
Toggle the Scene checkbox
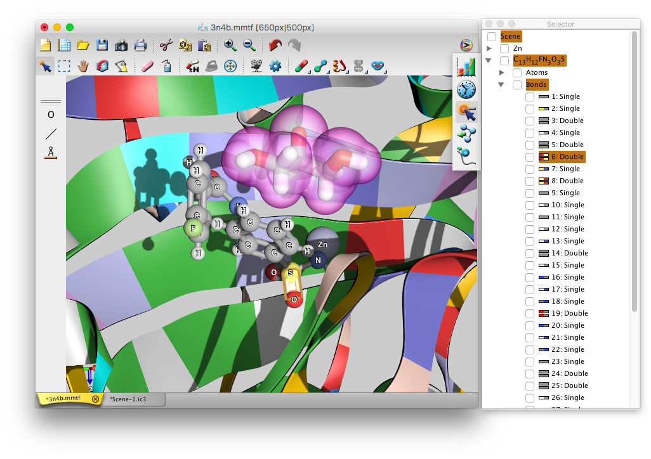(x=492, y=37)
